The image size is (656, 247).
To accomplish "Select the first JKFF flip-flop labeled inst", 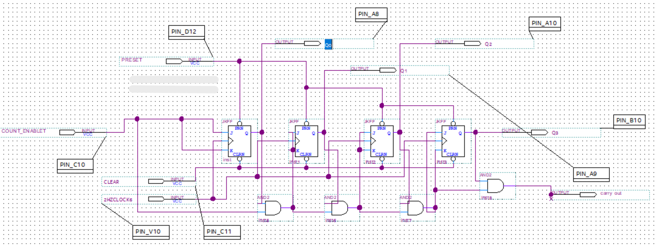I will 239,141.
